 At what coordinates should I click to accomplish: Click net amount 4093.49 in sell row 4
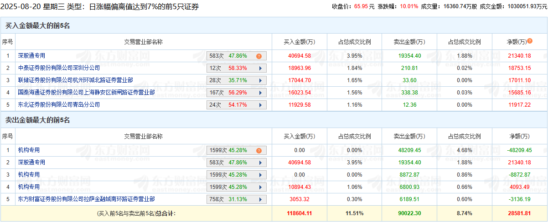click(x=520, y=187)
